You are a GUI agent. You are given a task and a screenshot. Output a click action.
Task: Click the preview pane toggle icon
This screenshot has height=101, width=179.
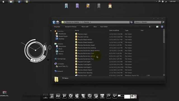click(157, 27)
